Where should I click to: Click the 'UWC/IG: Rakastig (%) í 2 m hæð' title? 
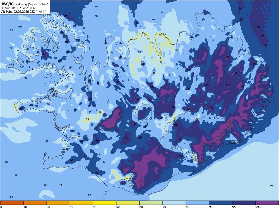pos(24,4)
